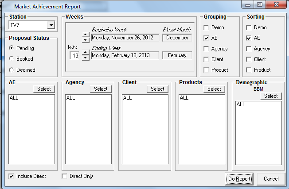Open Select for Demographic BBM
Image resolution: width=289 pixels, height=189 pixels.
pos(270,96)
